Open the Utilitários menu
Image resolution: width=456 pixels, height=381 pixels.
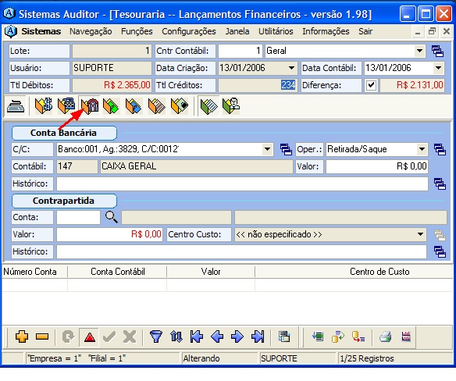point(276,31)
